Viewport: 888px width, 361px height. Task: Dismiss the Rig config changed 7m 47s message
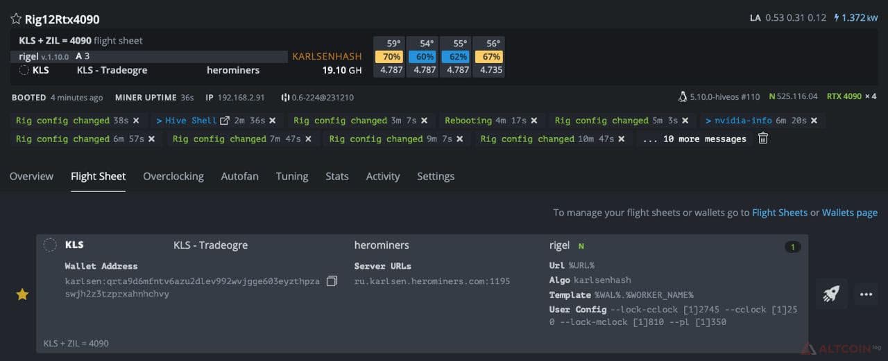308,139
